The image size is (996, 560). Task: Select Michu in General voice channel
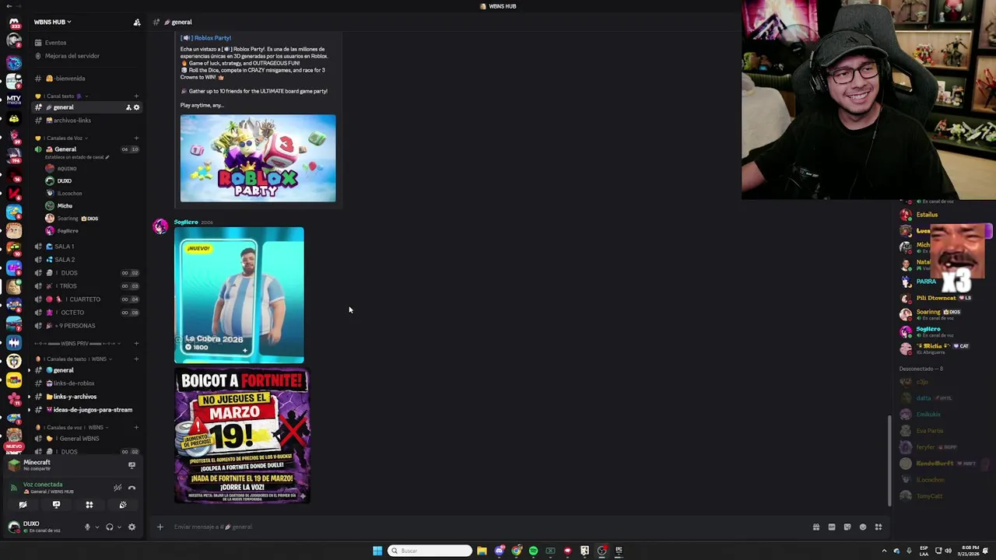point(64,206)
